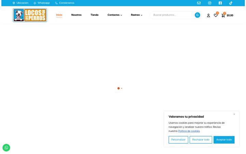This screenshot has height=154, width=246.
Task: Close the privacy cookie banner
Action: tap(234, 114)
